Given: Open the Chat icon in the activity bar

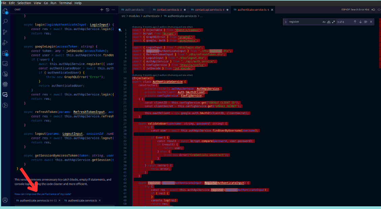Looking at the screenshot, I should (x=5, y=95).
